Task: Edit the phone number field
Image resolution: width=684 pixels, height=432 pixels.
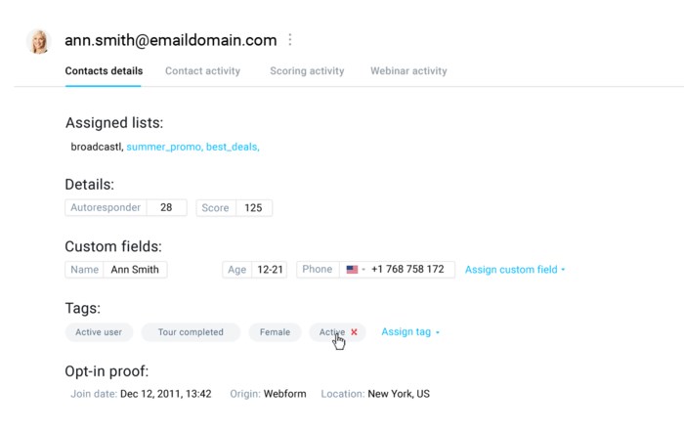Action: 407,270
